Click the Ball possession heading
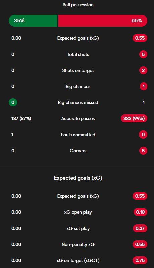This screenshot has width=154, height=268. [x=78, y=5]
